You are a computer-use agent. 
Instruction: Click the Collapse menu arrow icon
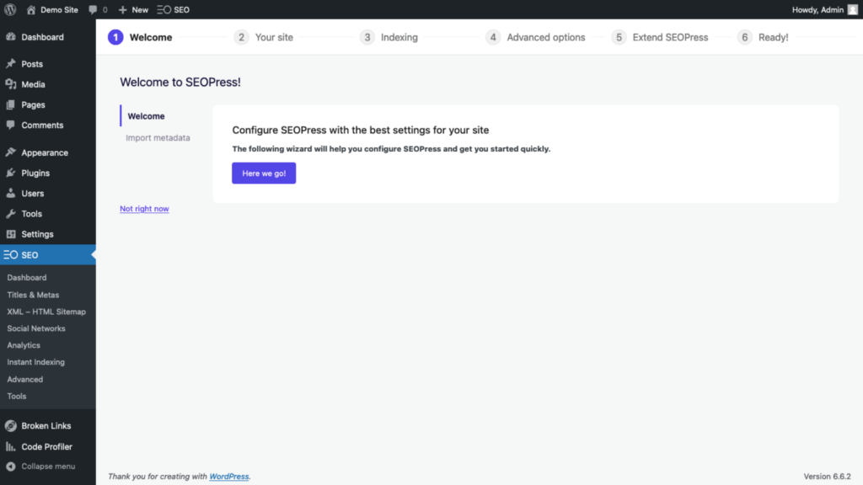tap(10, 466)
